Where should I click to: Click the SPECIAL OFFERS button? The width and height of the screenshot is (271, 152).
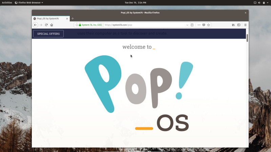tap(48, 34)
